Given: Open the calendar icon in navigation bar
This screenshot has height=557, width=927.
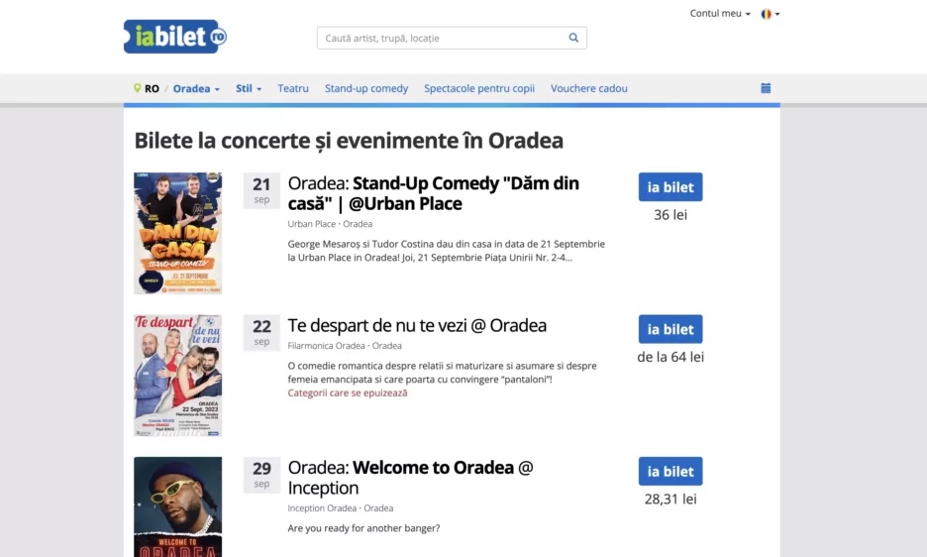Looking at the screenshot, I should tap(766, 88).
